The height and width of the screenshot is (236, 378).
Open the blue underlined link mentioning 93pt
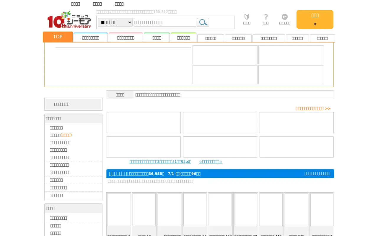pyautogui.click(x=160, y=162)
